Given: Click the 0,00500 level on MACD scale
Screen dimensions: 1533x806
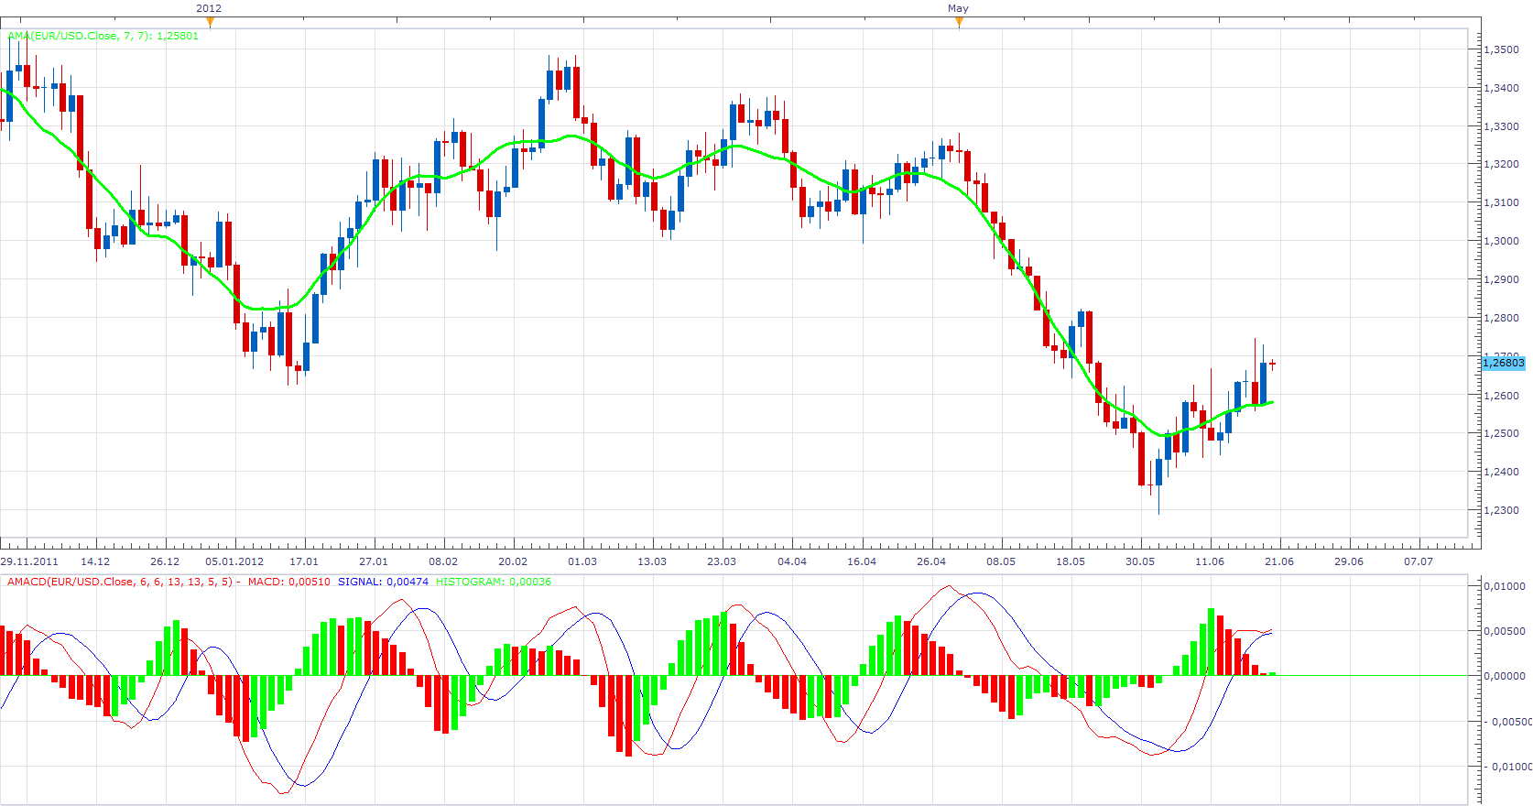Looking at the screenshot, I should 1505,631.
